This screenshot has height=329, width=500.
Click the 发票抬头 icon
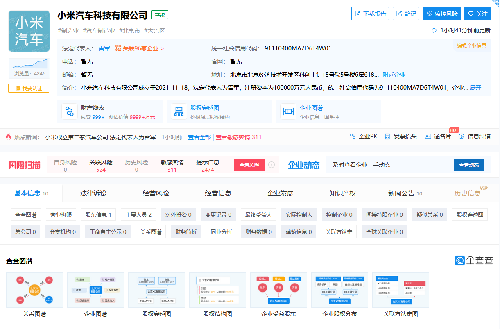pyautogui.click(x=387, y=136)
